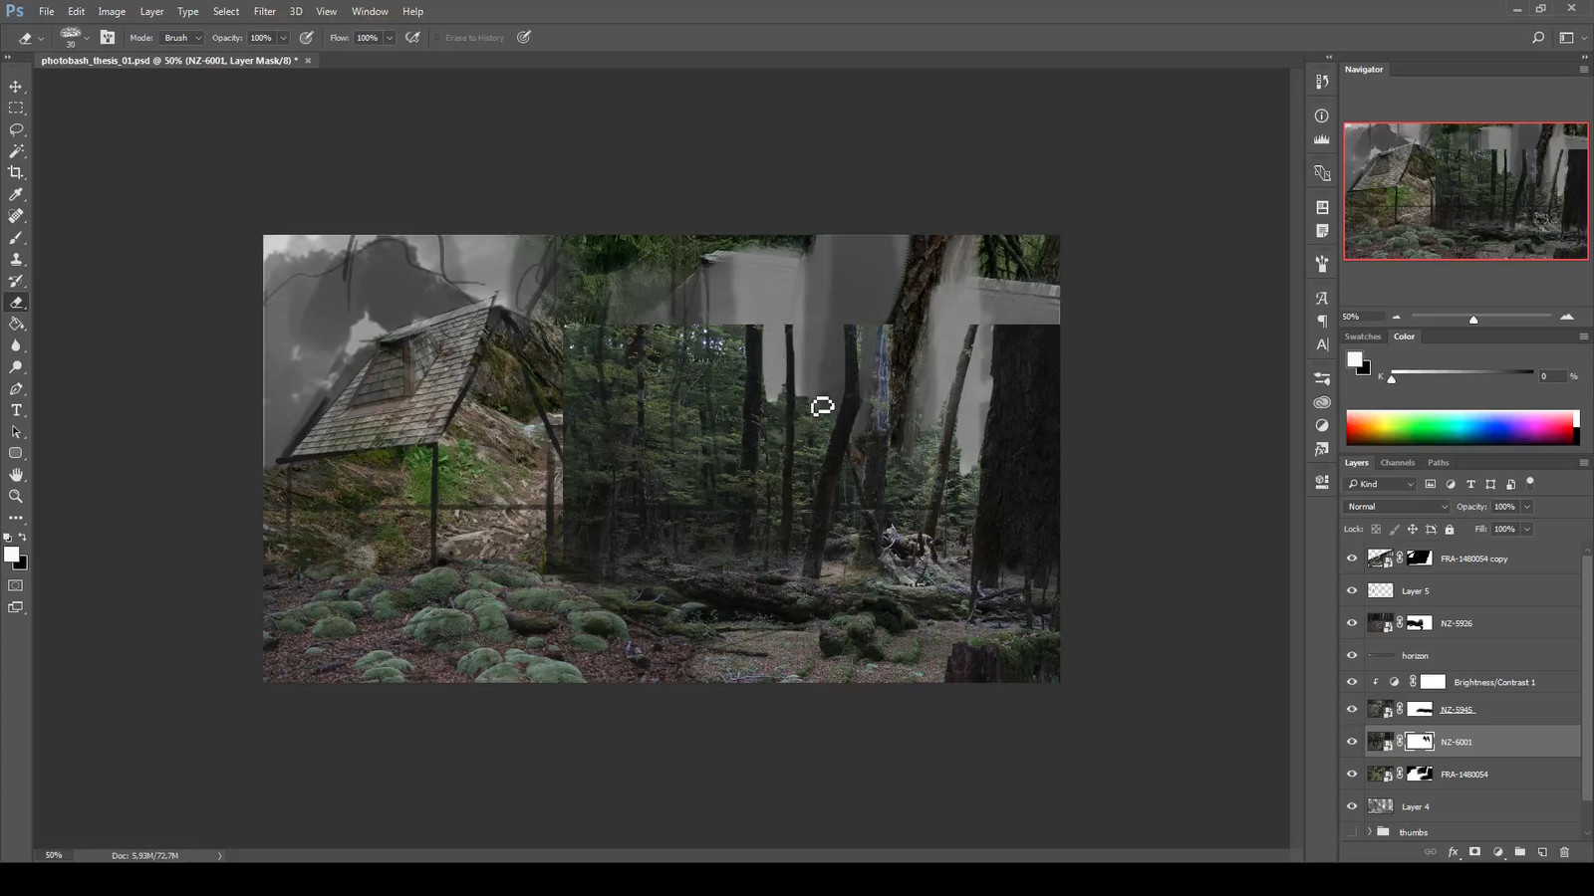The image size is (1594, 896).
Task: Click the foreground color swatch in toolbar
Action: (11, 555)
